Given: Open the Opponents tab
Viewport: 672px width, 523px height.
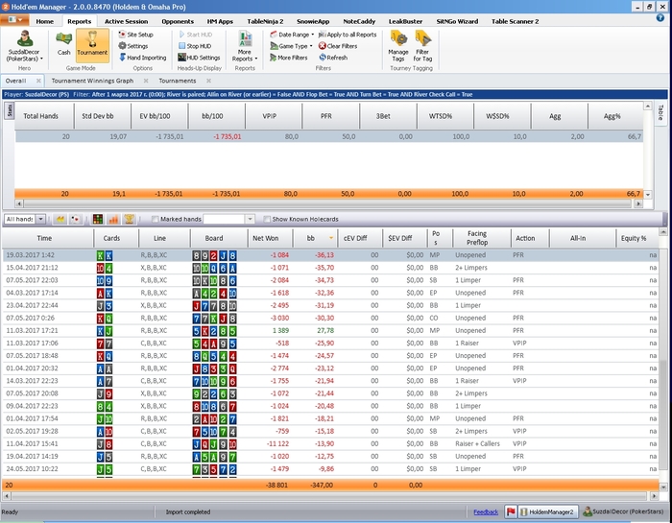Looking at the screenshot, I should (178, 21).
